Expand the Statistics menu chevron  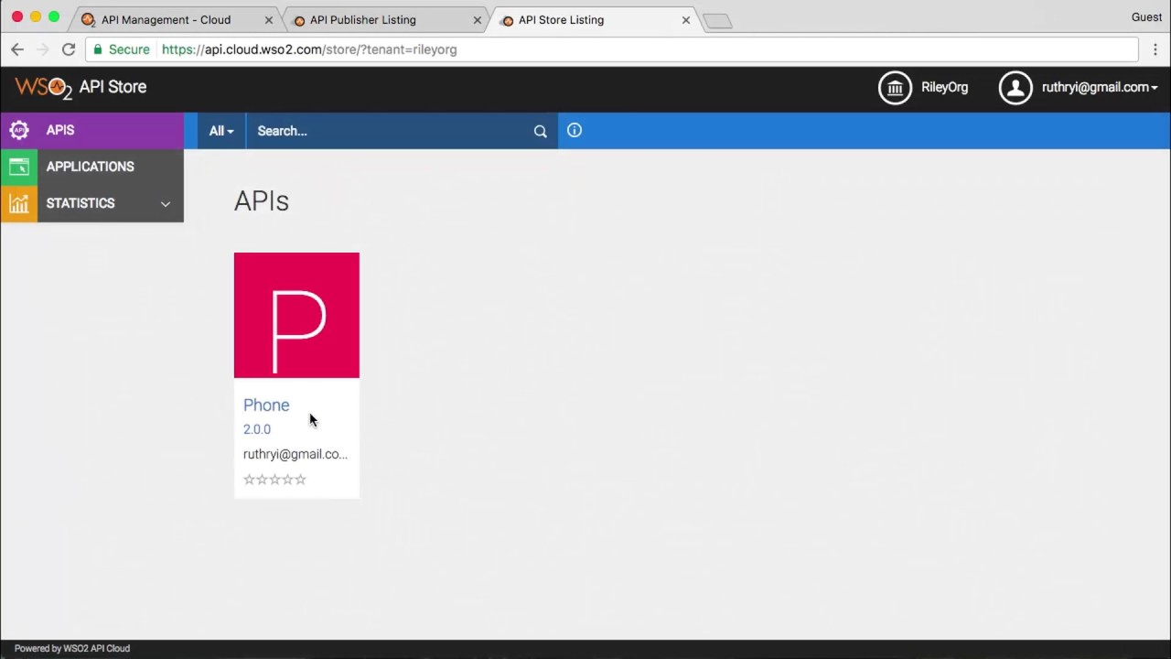tap(166, 204)
